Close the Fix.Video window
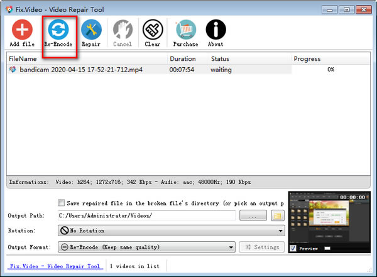 click(364, 10)
